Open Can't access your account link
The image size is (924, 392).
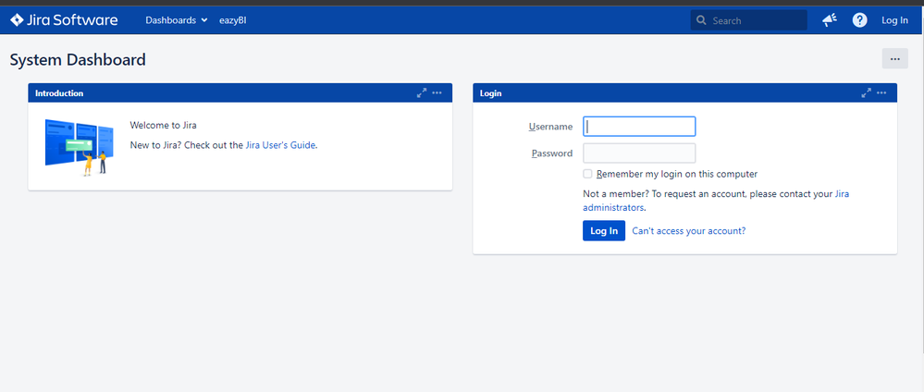689,231
